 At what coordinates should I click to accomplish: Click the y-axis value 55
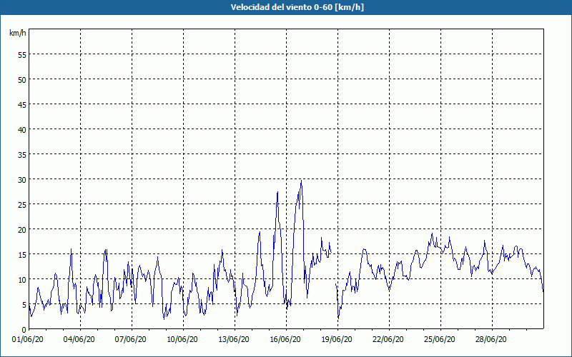[x=22, y=55]
